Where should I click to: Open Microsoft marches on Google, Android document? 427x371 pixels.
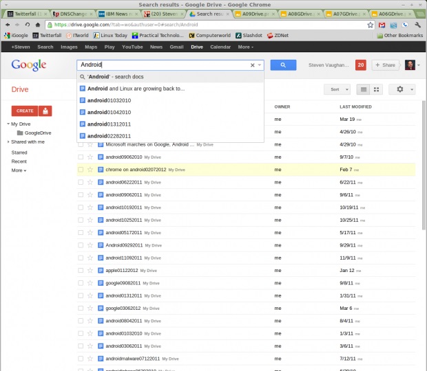(149, 144)
